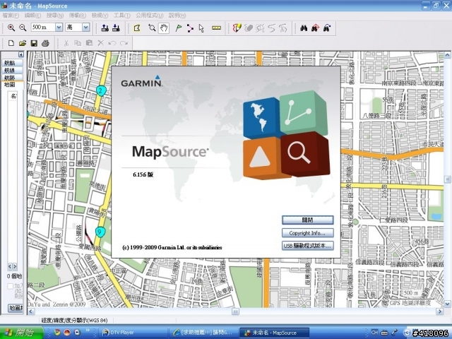Viewport: 452px width, 339px height.
Task: Toggle the checkbox in left panel bottom
Action: (11, 286)
